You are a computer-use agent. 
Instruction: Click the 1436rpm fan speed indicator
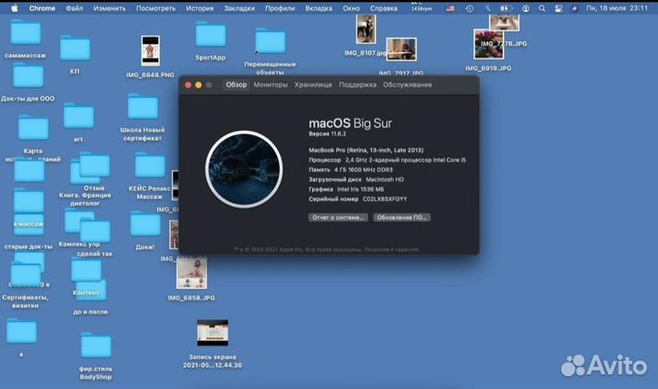point(421,7)
